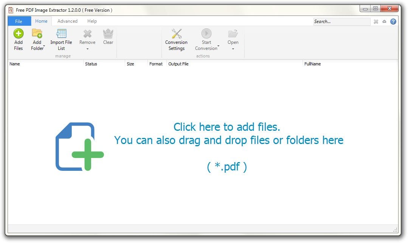Sort by the FullName column header
This screenshot has width=408, height=243.
350,64
